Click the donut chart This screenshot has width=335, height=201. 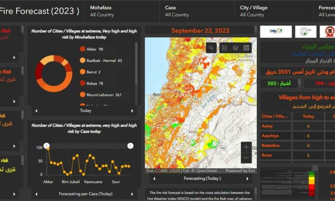[x=54, y=74]
